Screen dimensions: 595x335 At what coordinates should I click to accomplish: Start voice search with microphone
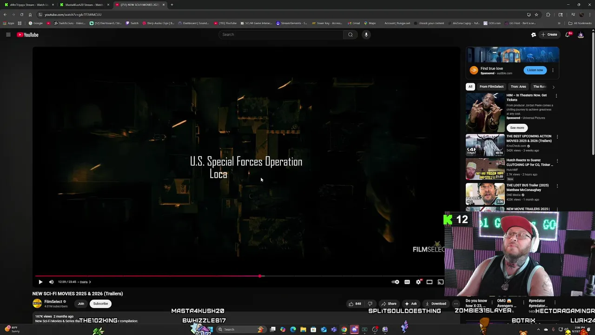click(x=366, y=34)
